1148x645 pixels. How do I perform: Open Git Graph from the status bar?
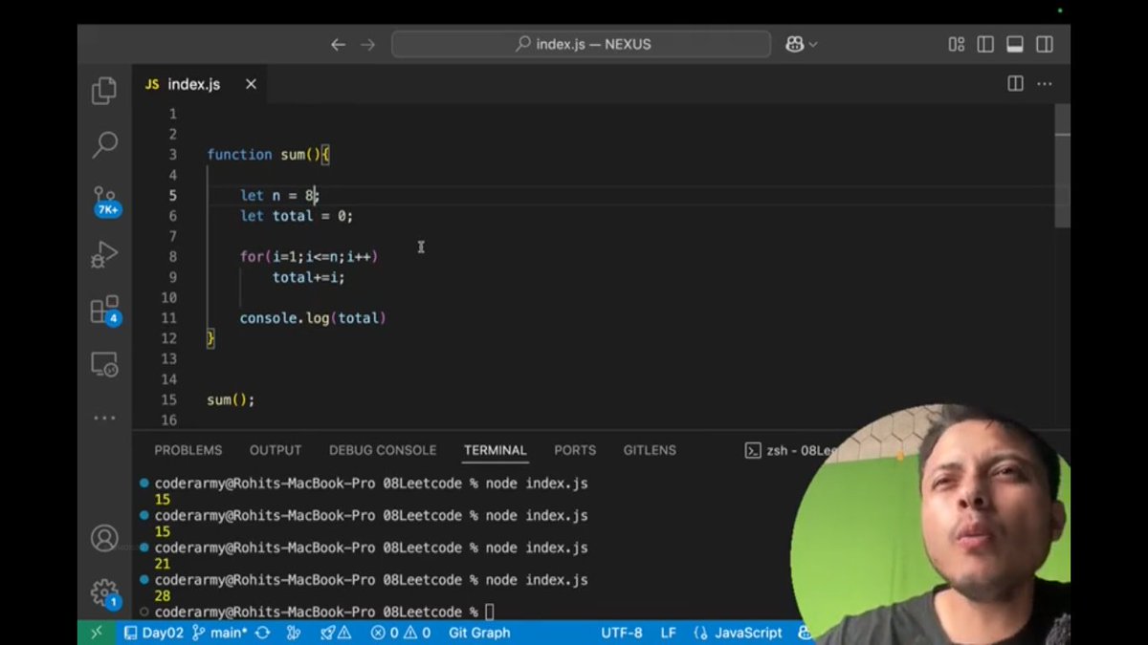click(478, 633)
